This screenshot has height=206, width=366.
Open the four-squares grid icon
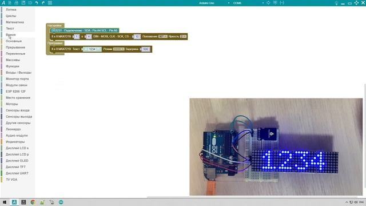50,3
